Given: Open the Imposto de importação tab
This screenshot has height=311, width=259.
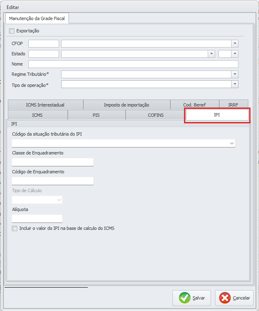Looking at the screenshot, I should click(126, 105).
